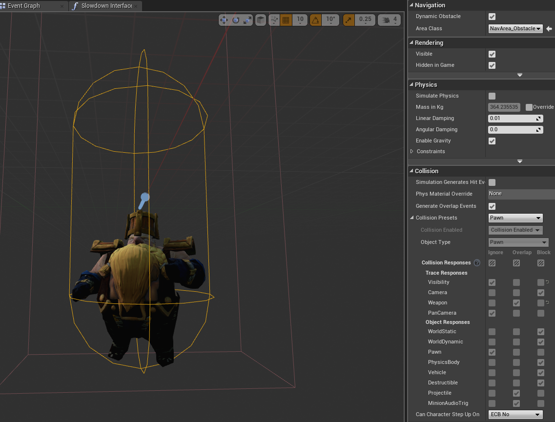Screen dimensions: 555x422
Task: Collapse the Physics section
Action: pos(411,84)
